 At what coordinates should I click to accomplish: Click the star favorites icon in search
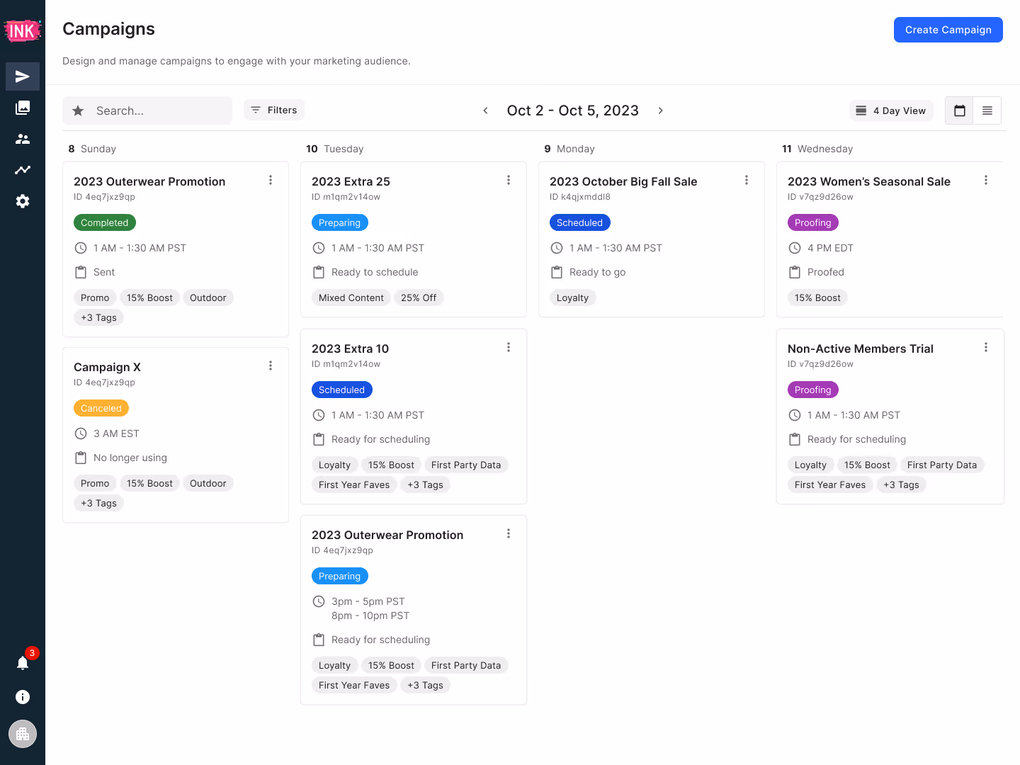pyautogui.click(x=78, y=110)
